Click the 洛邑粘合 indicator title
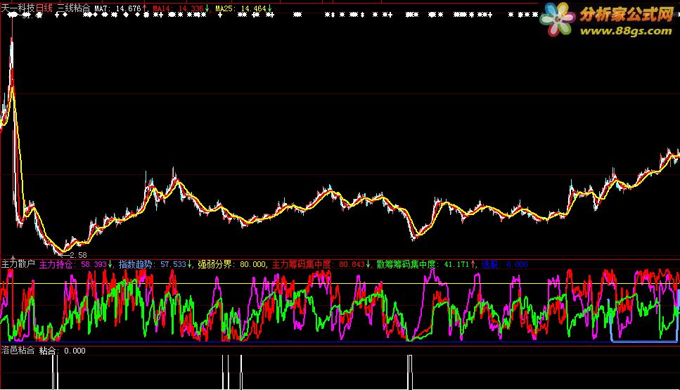Image resolution: width=680 pixels, height=390 pixels. (x=18, y=350)
